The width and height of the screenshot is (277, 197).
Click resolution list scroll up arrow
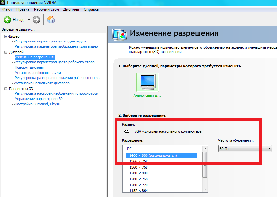tap(205, 149)
